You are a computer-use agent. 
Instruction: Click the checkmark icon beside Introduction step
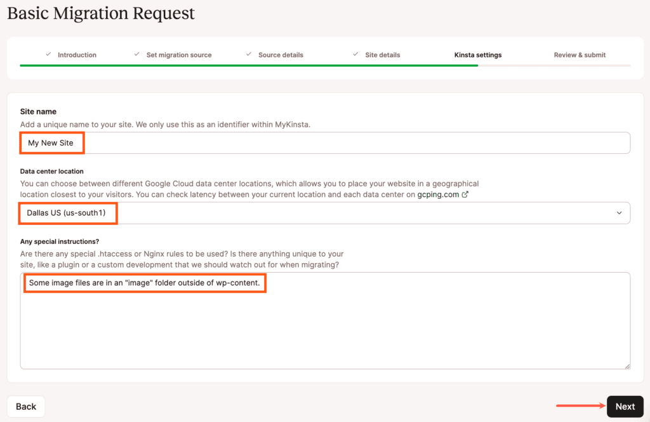[48, 55]
